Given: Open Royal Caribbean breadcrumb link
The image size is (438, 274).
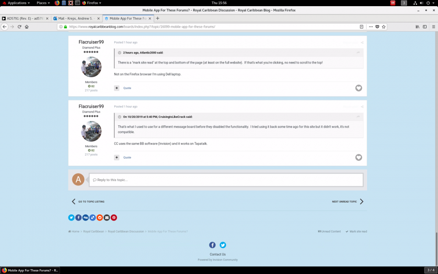Looking at the screenshot, I should 93,231.
